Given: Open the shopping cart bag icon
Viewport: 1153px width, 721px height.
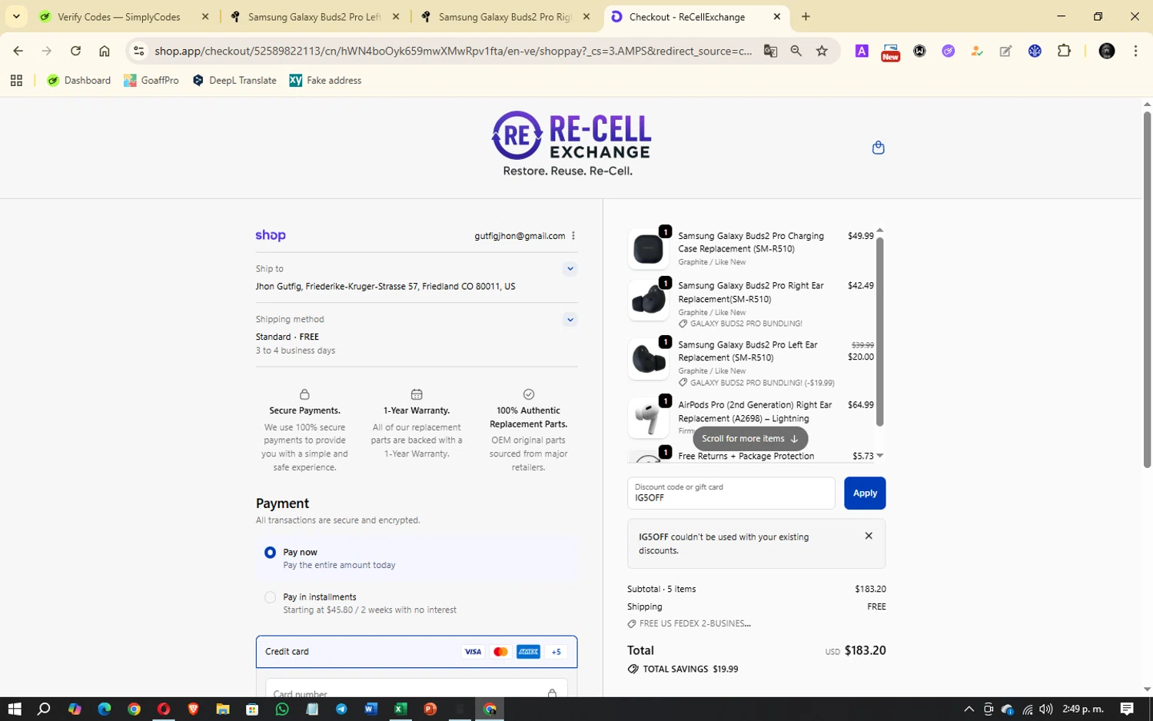Looking at the screenshot, I should pos(878,148).
